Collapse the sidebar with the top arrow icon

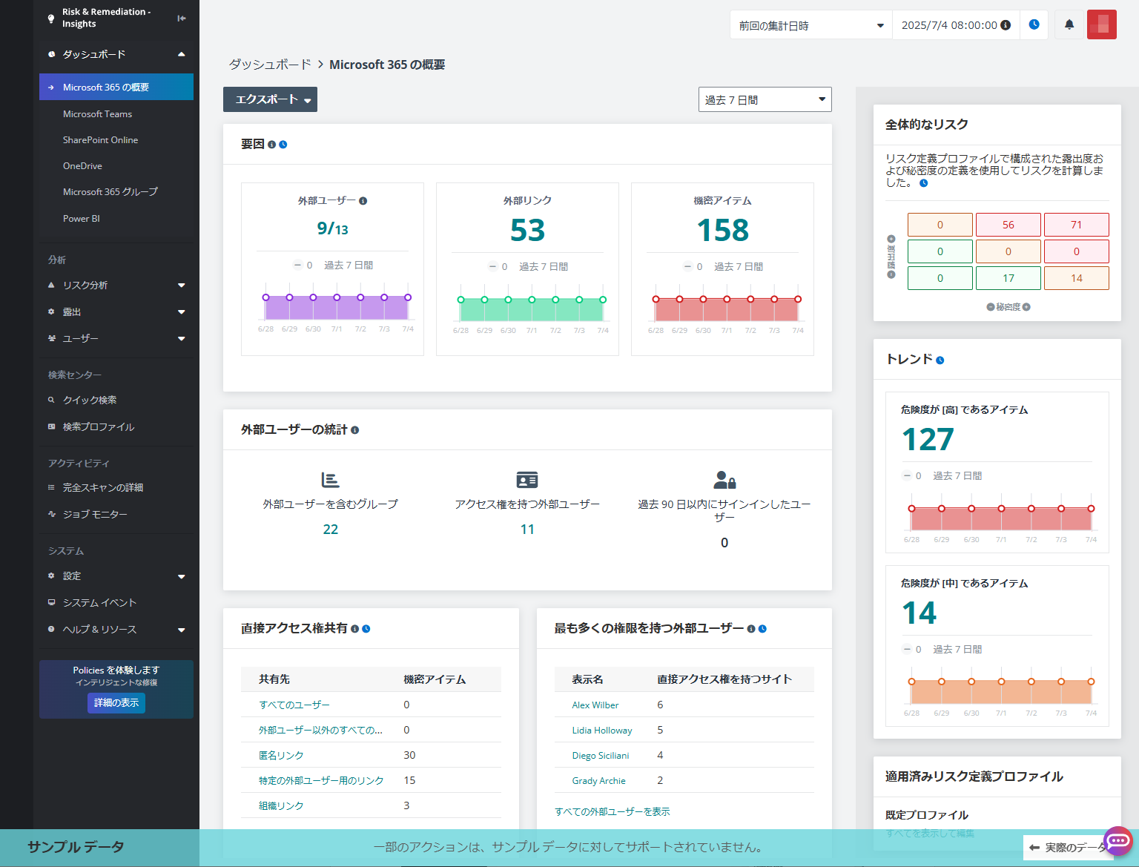pos(182,18)
